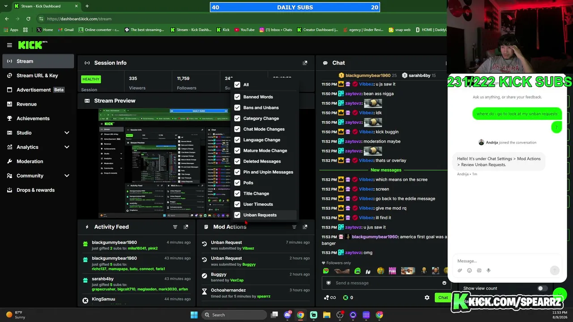Click the Kick logo in the header
Viewport: 573px width, 322px height.
pyautogui.click(x=32, y=45)
